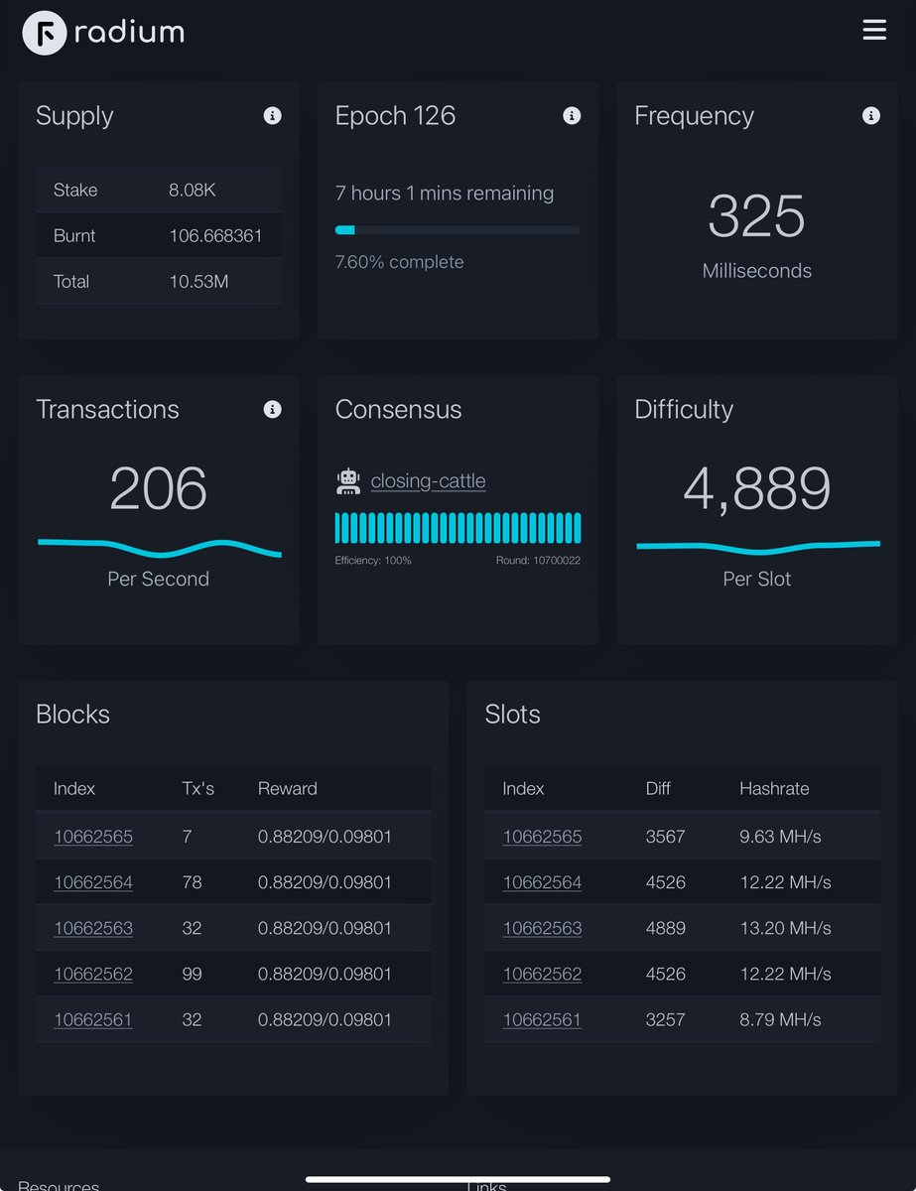Screen dimensions: 916x1191
Task: Click the epoch progress bar
Action: pos(458,230)
